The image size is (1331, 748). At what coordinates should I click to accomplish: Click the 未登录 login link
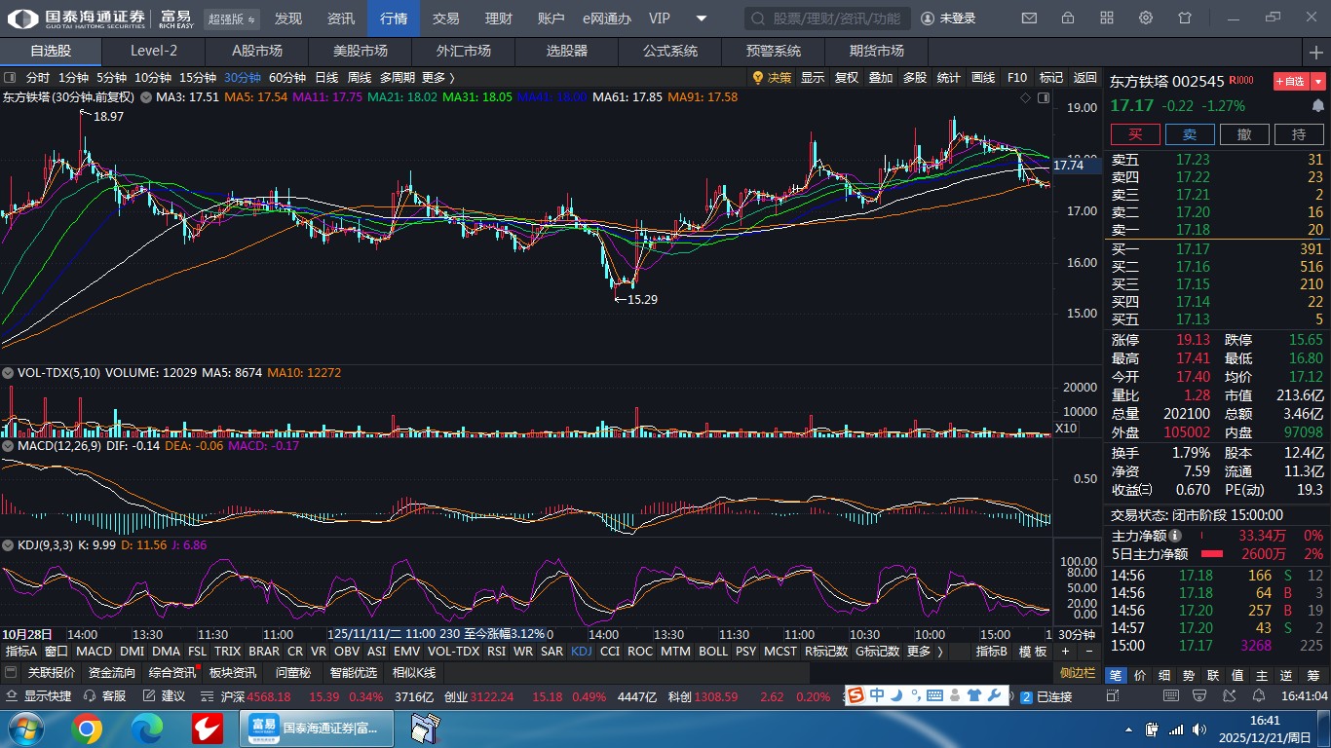[948, 19]
